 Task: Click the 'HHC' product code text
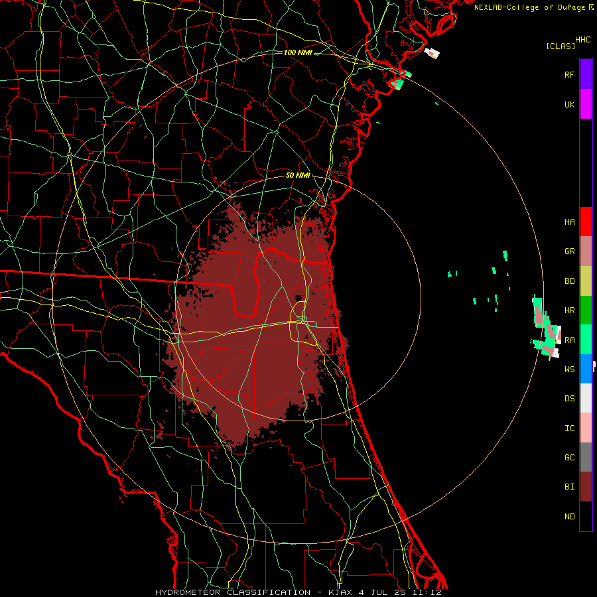[583, 40]
